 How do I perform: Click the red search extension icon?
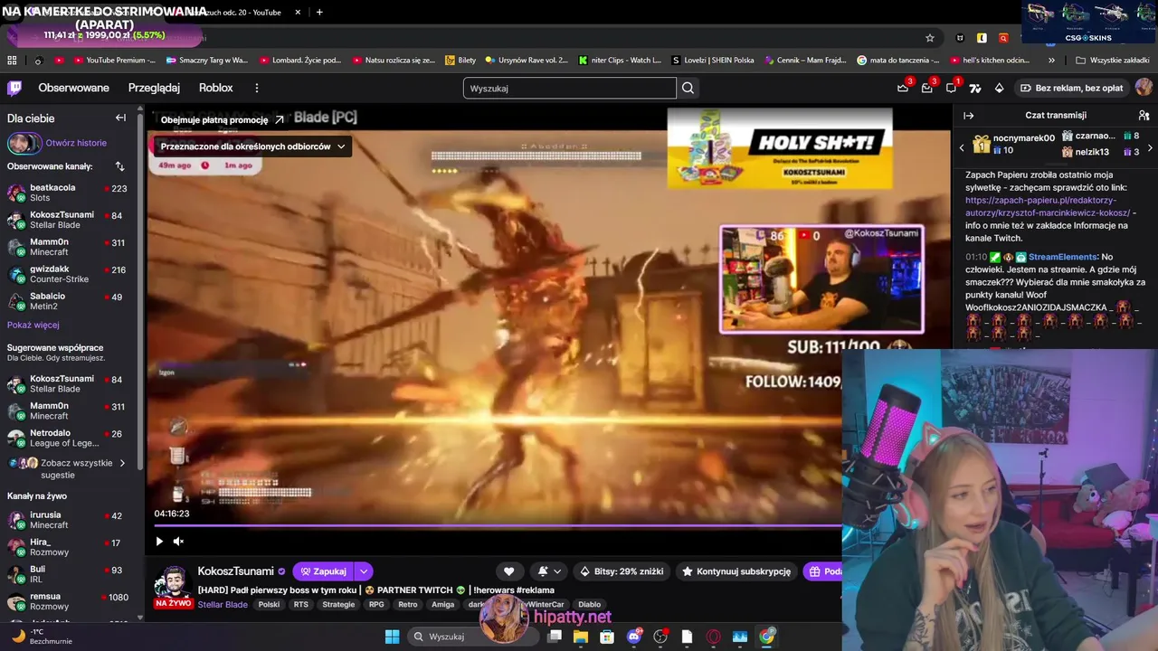[1003, 38]
